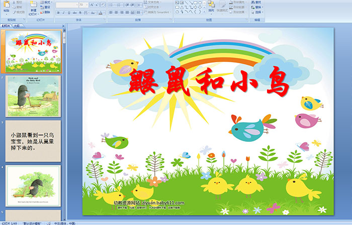Click the Shape Fill (形状填充) button

(238, 2)
